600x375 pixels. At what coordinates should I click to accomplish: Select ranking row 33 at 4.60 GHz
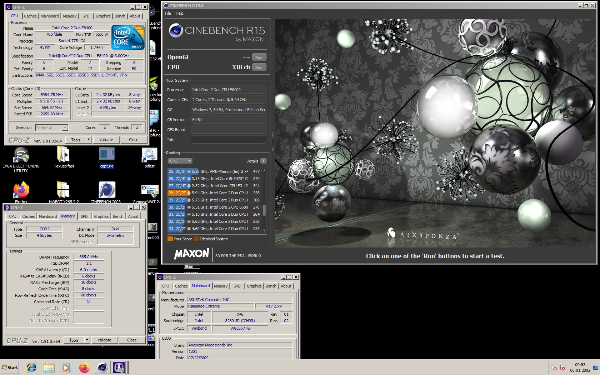click(214, 229)
